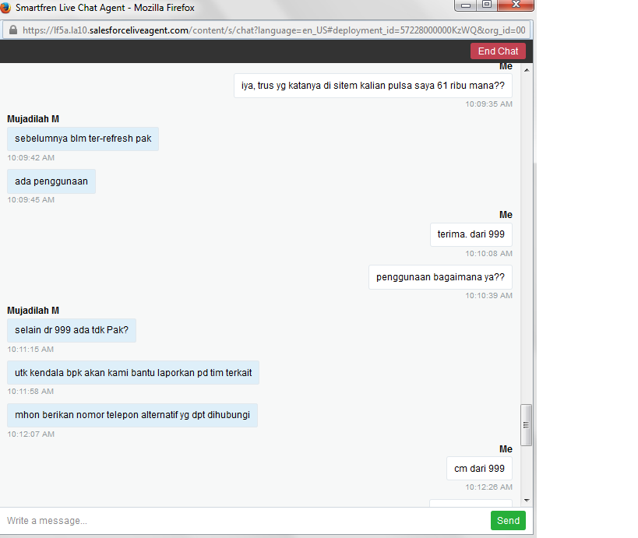Click timestamp 10:10:08 AM
Image resolution: width=638 pixels, height=538 pixels.
pyautogui.click(x=488, y=254)
